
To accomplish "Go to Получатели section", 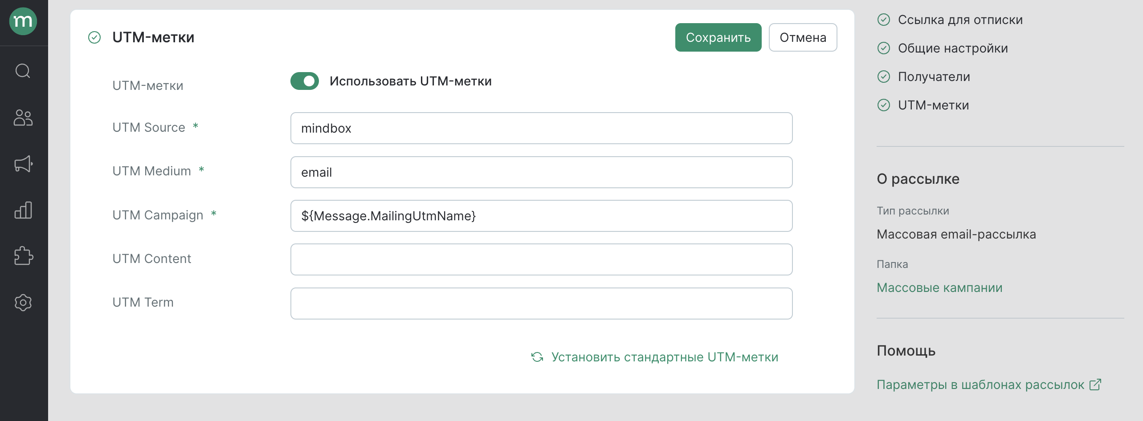I will coord(934,77).
